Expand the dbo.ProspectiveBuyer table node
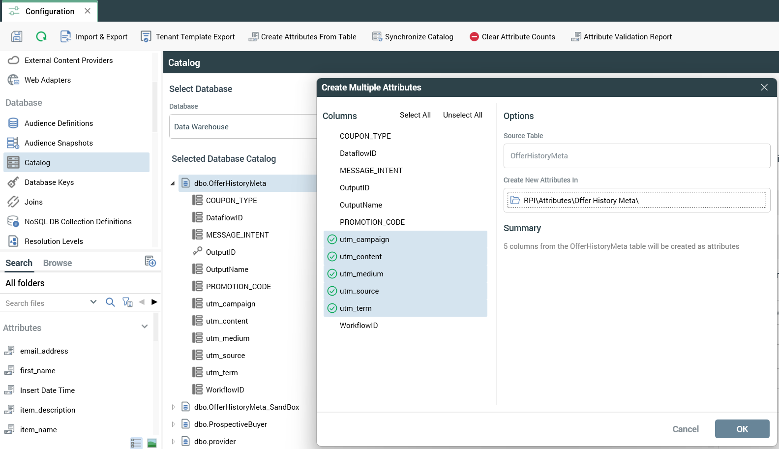779x449 pixels. [x=173, y=424]
